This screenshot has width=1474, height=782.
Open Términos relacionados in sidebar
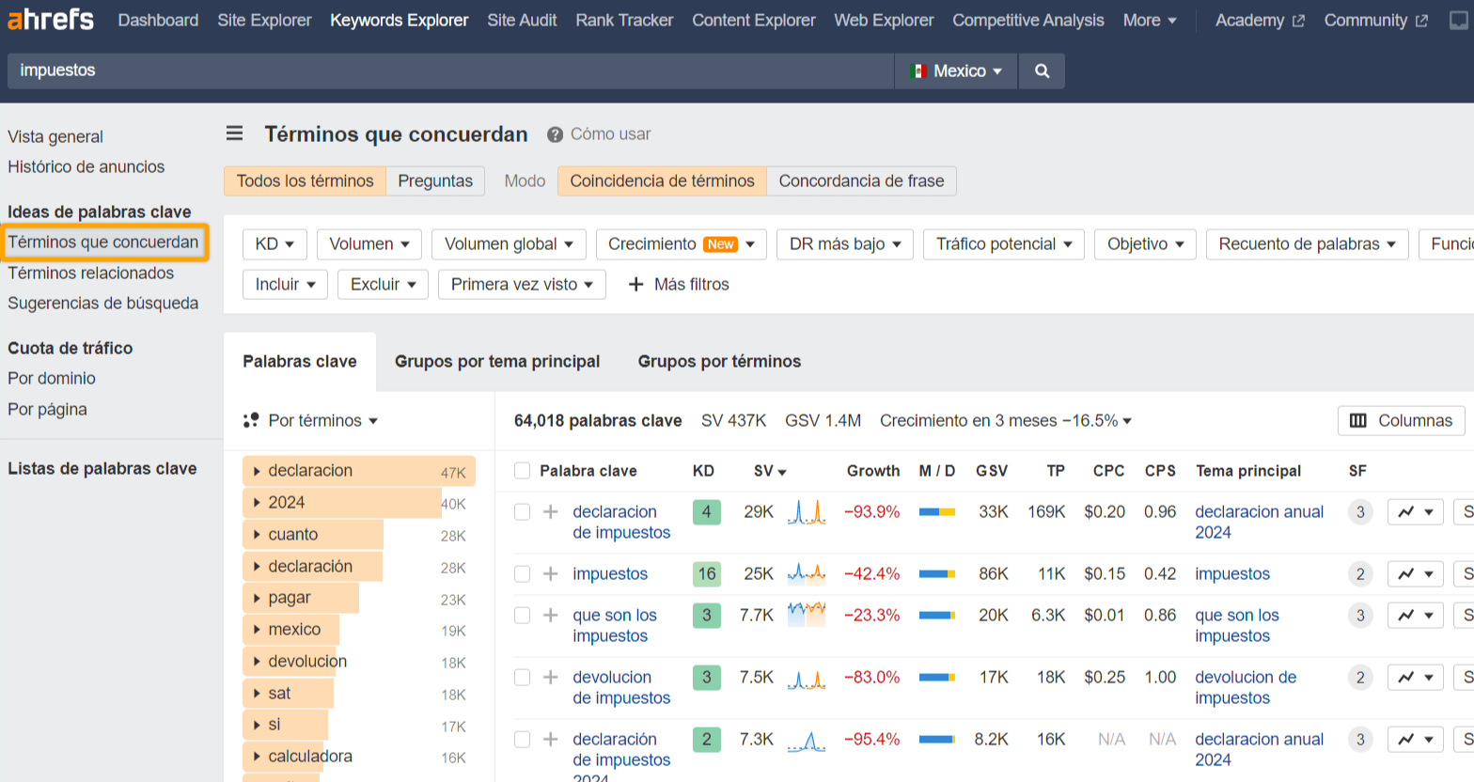tap(91, 273)
